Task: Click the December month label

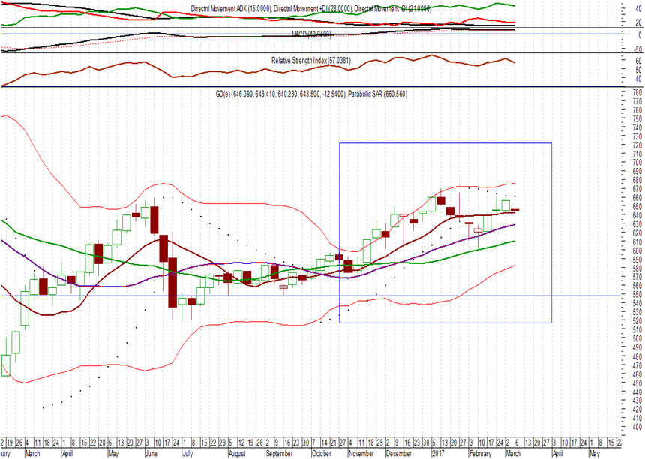Action: (398, 454)
